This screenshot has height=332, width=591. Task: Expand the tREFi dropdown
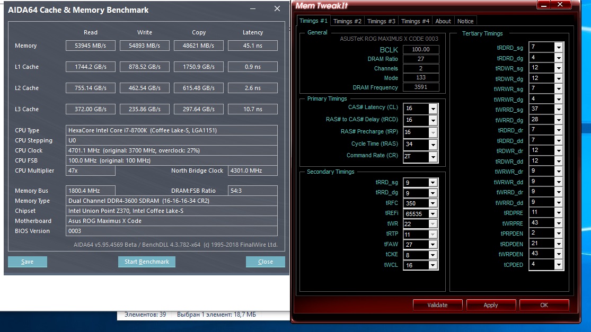click(x=433, y=213)
